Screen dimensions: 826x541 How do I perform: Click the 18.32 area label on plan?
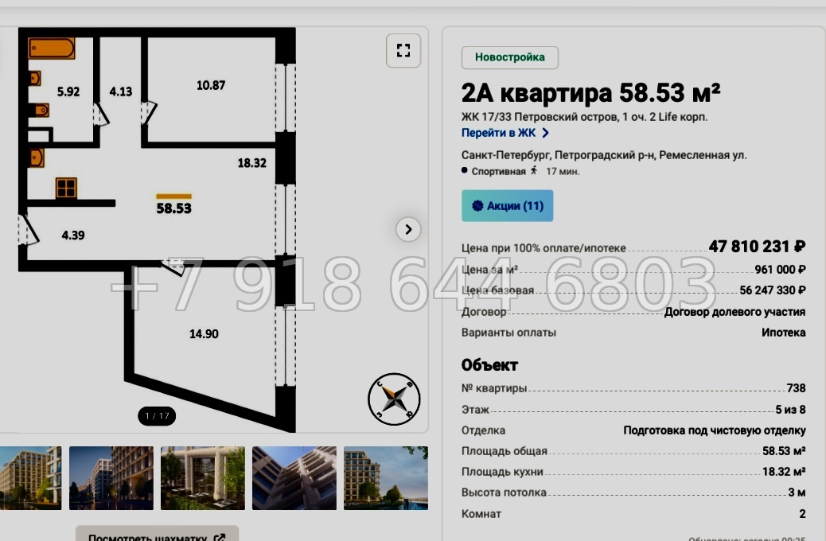pyautogui.click(x=251, y=163)
